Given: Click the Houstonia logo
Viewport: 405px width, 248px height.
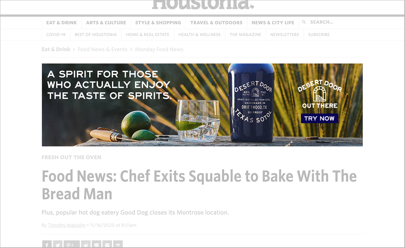Looking at the screenshot, I should pos(203,5).
